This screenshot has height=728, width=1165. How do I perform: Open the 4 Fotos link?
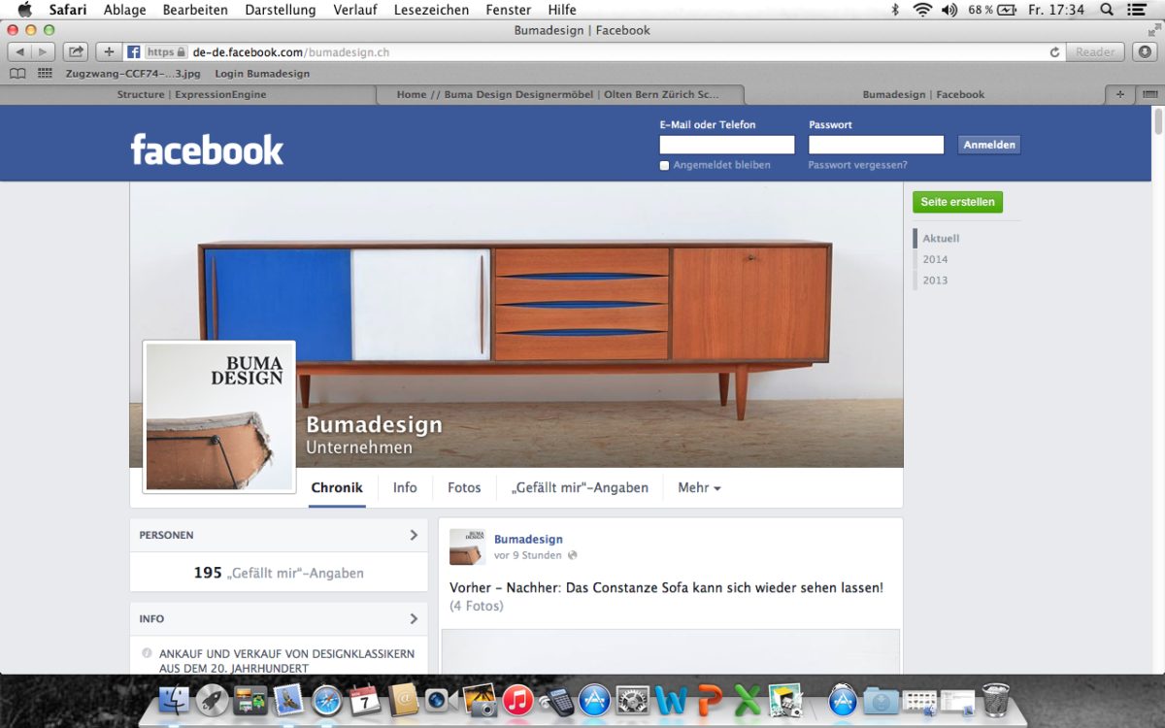click(477, 606)
